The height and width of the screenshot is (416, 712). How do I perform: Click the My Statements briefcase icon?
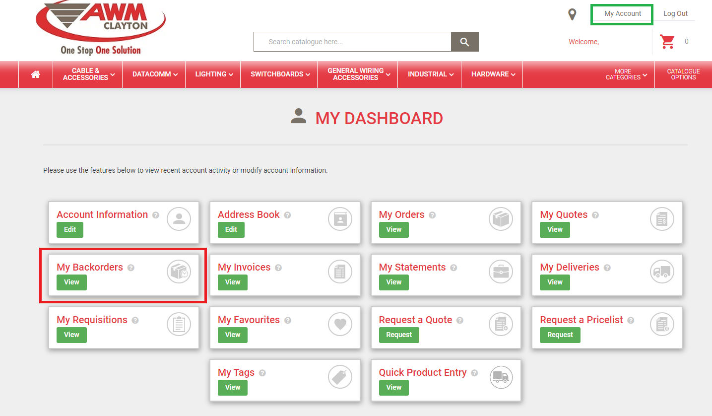pos(501,272)
